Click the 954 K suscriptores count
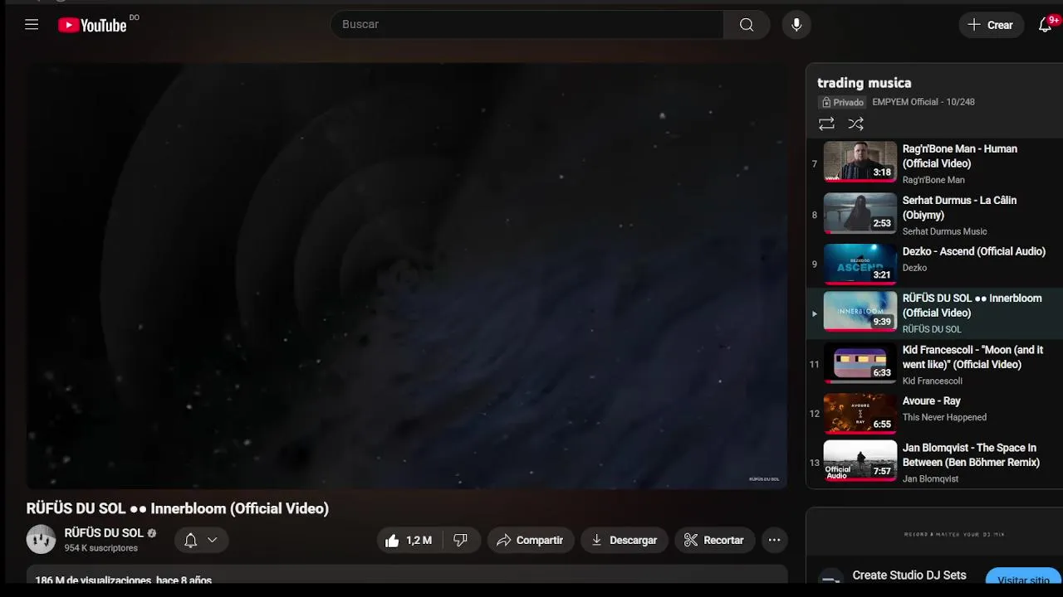This screenshot has height=597, width=1063. (x=101, y=548)
